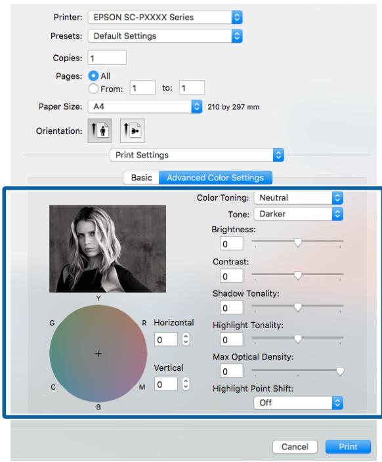The height and width of the screenshot is (462, 382).
Task: Select the From page range radio button
Action: pyautogui.click(x=93, y=89)
